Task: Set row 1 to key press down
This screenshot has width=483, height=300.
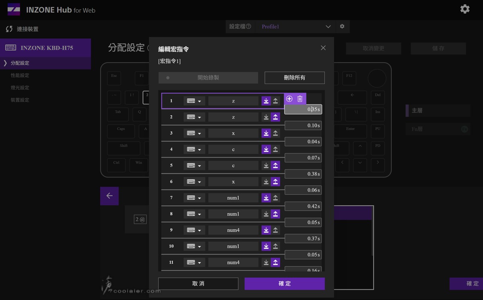Action: 266,101
